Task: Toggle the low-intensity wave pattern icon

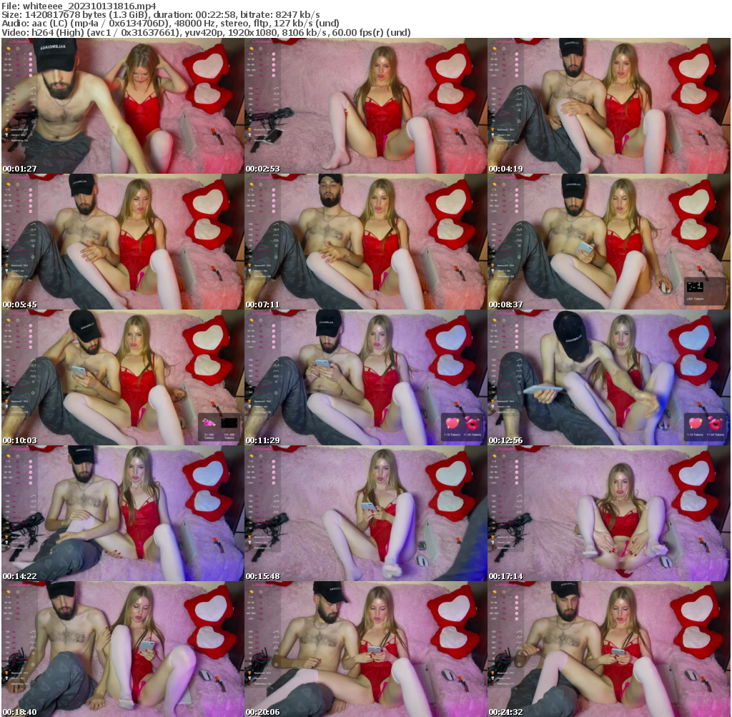Action: [34, 89]
